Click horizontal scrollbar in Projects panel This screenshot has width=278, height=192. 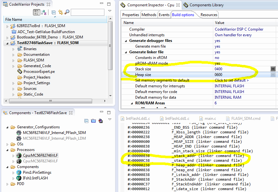(x=51, y=101)
